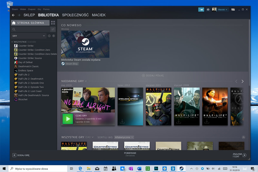Select the Endless Space game cover
Image resolution: width=258 pixels, height=172 pixels.
pos(130,107)
